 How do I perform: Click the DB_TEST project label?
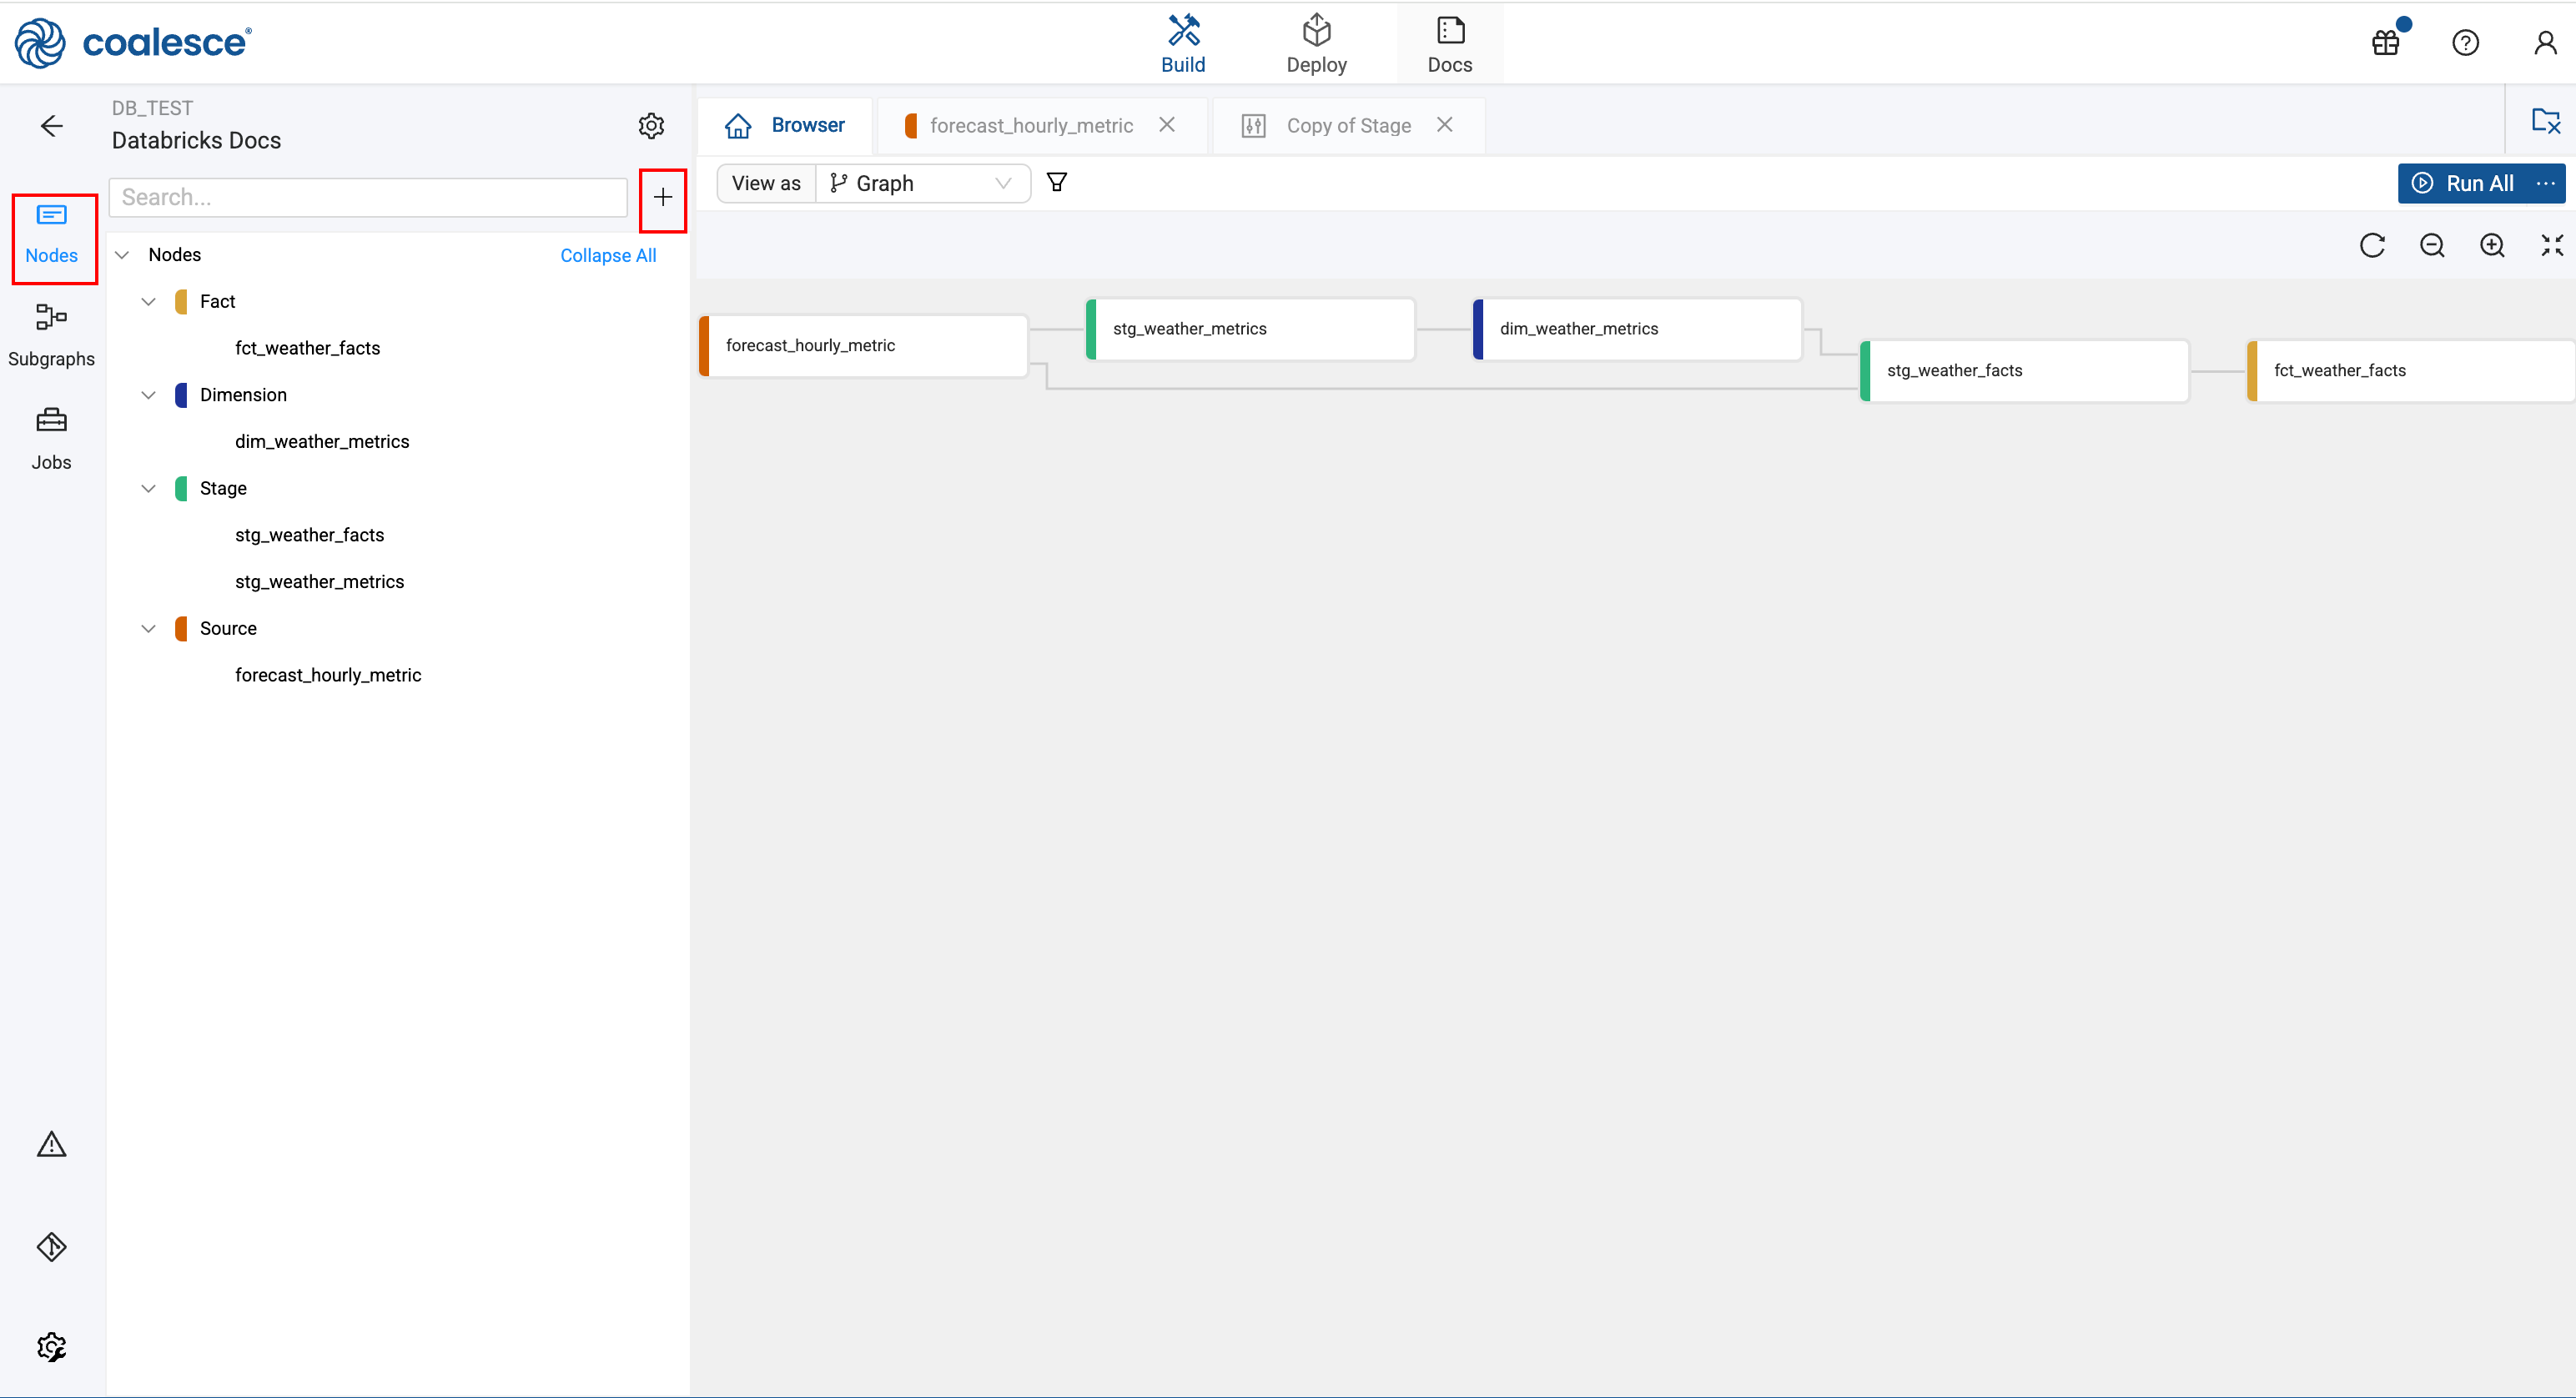point(152,108)
